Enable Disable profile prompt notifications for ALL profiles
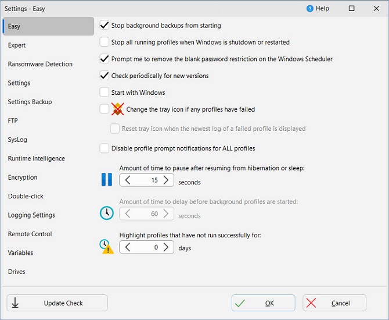Screen dimensions: 389x320 click(x=104, y=148)
